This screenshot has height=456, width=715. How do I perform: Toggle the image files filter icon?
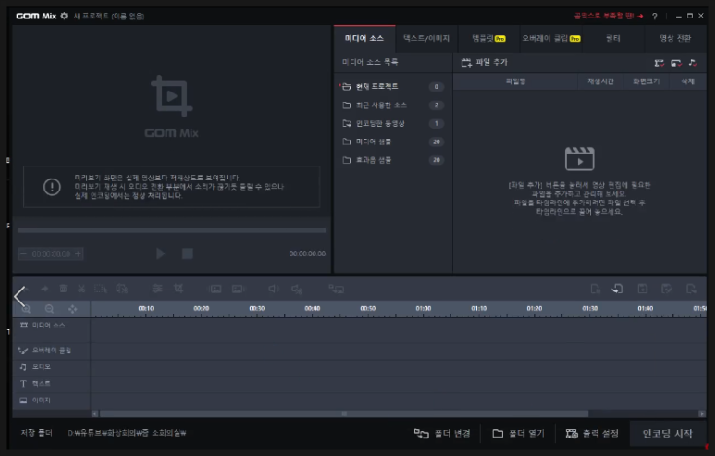coord(676,63)
